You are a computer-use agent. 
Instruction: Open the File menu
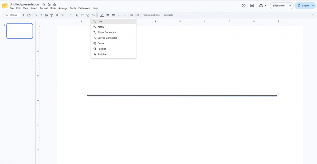point(12,8)
